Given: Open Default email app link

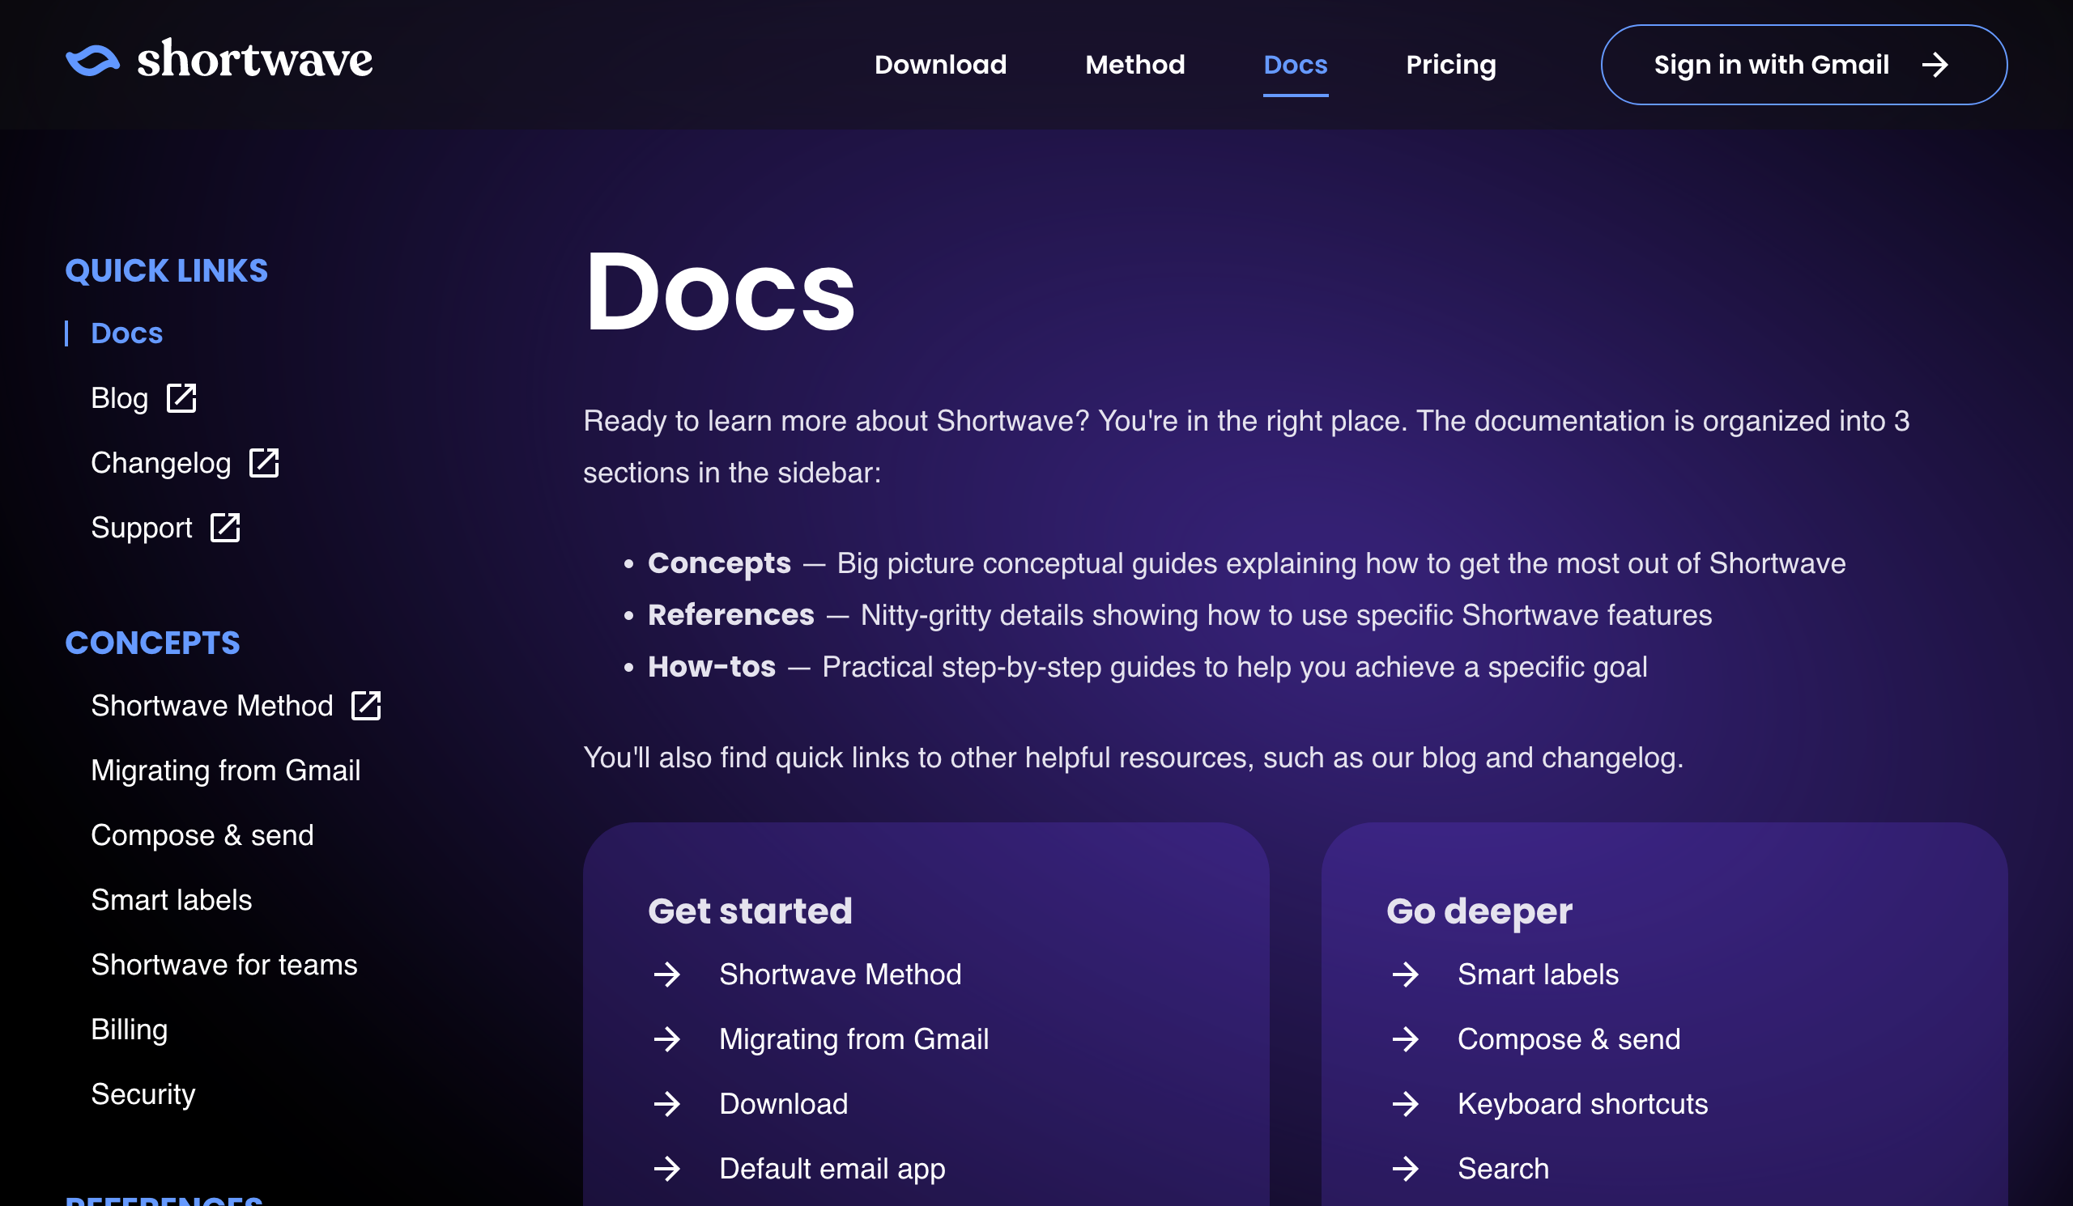Looking at the screenshot, I should 832,1168.
